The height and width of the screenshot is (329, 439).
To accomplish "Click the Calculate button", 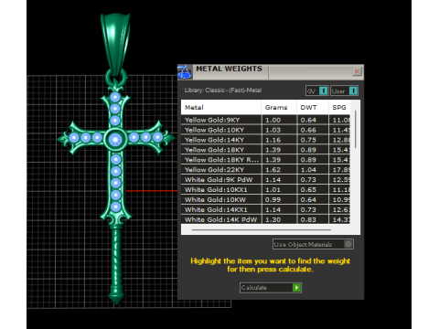I will (271, 287).
